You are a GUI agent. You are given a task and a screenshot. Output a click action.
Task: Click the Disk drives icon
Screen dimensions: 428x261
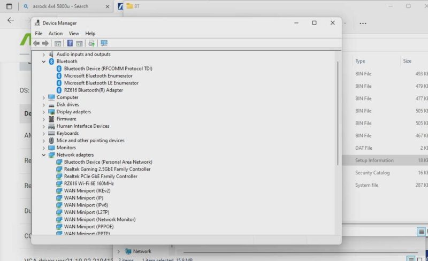[51, 105]
